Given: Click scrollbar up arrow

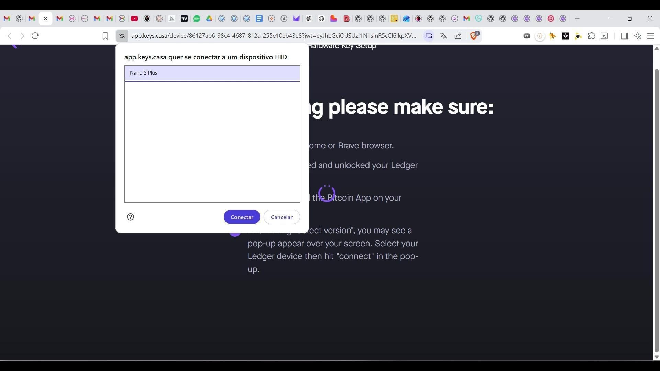Looking at the screenshot, I should (x=657, y=48).
